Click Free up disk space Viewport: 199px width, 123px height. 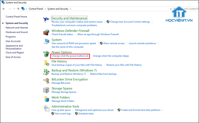[61, 110]
